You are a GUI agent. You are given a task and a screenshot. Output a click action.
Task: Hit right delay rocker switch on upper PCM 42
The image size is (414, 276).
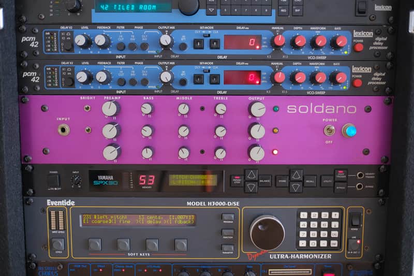(x=214, y=43)
